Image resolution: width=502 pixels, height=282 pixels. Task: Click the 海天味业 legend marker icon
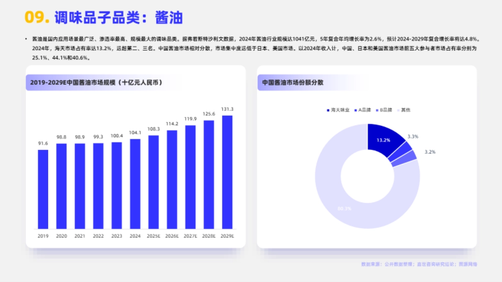(x=328, y=110)
